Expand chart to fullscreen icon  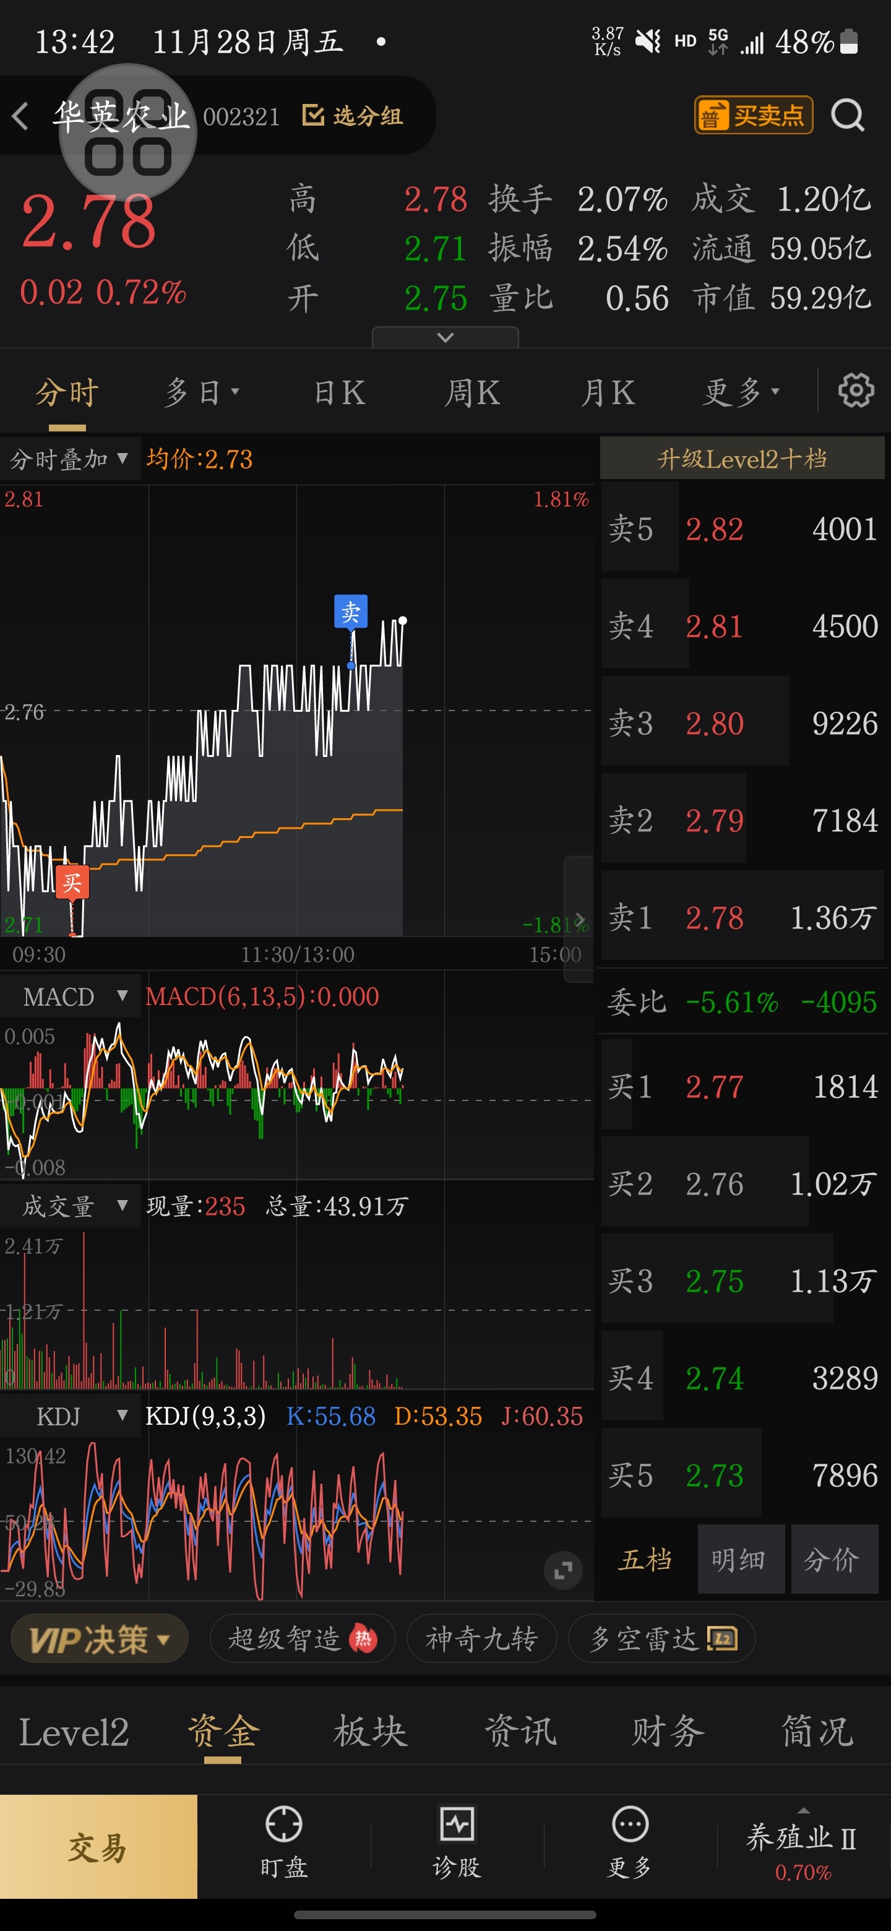coord(563,1570)
